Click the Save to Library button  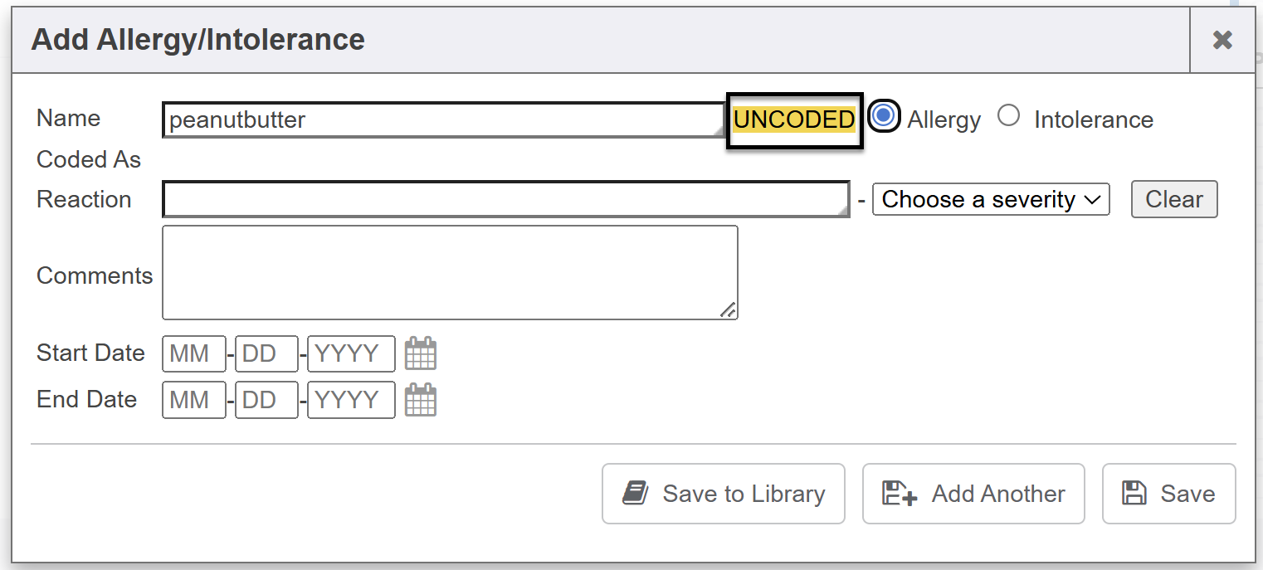[x=723, y=494]
